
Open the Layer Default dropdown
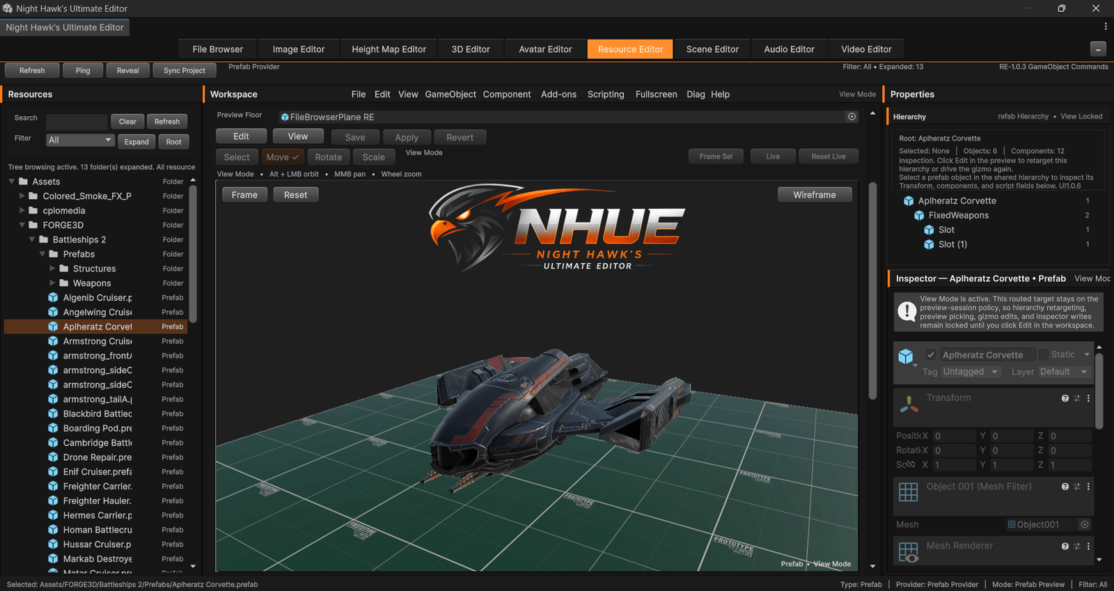[x=1063, y=372]
